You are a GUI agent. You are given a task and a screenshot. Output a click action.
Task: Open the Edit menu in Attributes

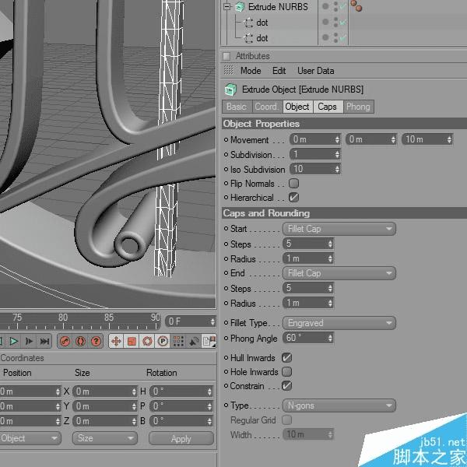[x=279, y=71]
